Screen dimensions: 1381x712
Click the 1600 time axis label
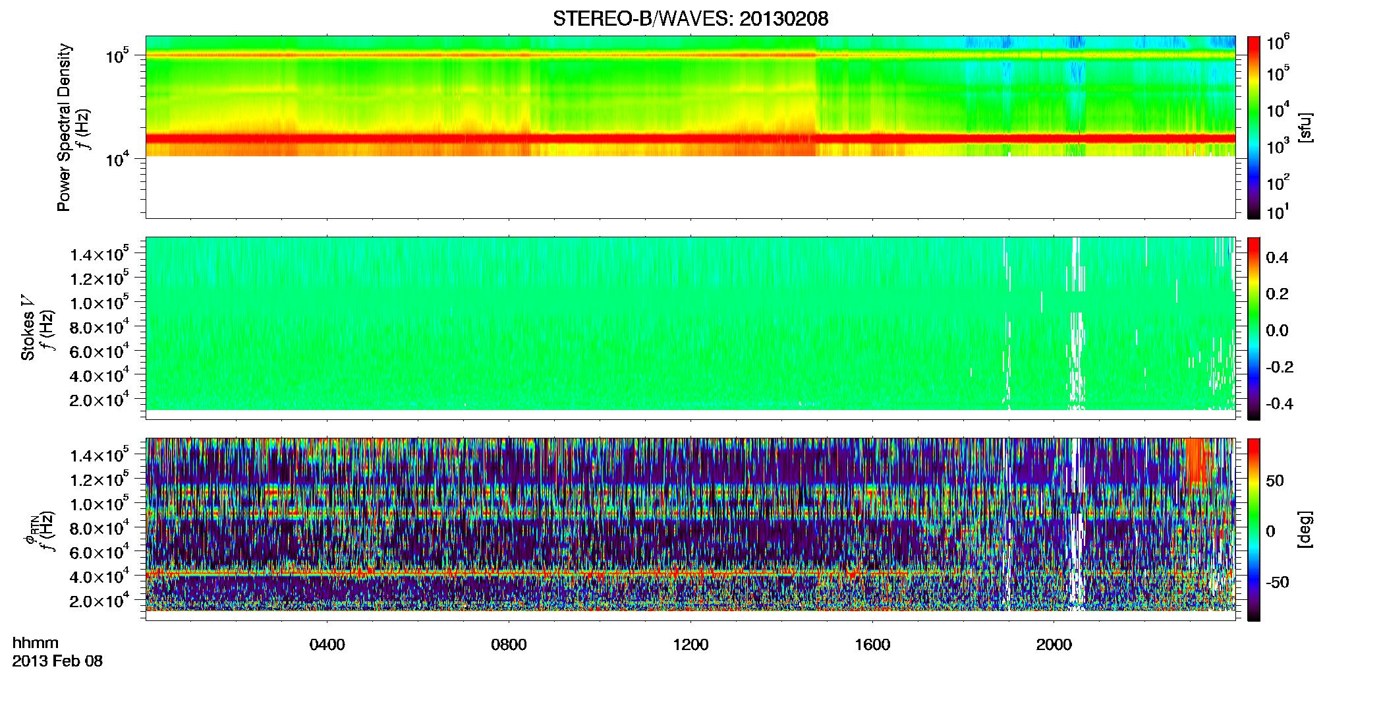point(872,645)
